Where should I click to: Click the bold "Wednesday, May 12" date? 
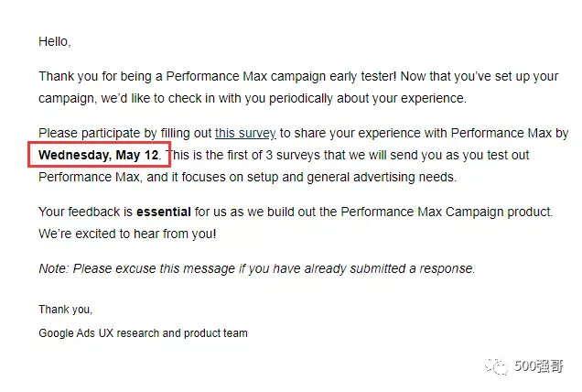coord(99,155)
